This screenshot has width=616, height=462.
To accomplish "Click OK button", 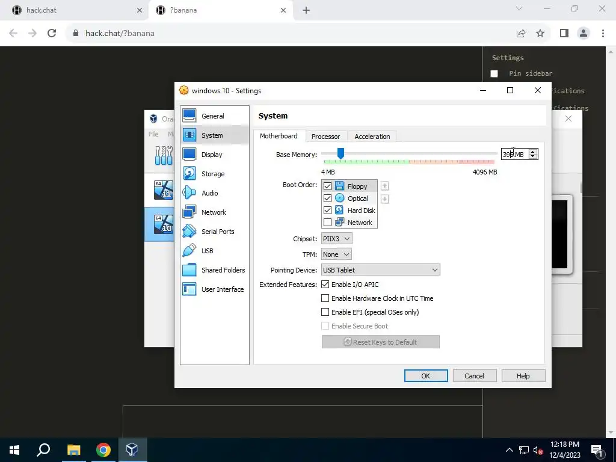I will coord(426,375).
